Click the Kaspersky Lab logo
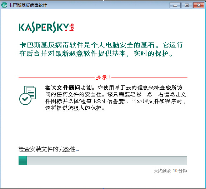The height and width of the screenshot is (189, 206). (x=46, y=28)
